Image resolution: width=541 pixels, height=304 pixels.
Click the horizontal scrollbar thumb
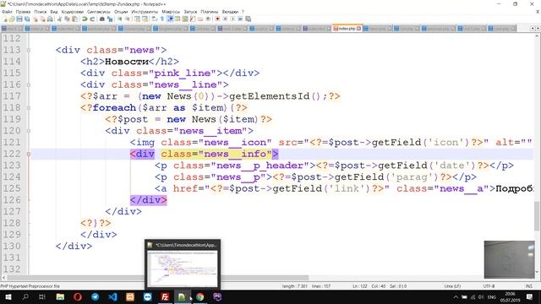pyautogui.click(x=158, y=278)
